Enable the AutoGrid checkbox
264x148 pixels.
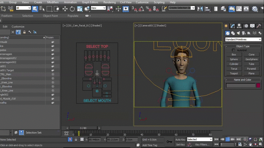pyautogui.click(x=233, y=50)
